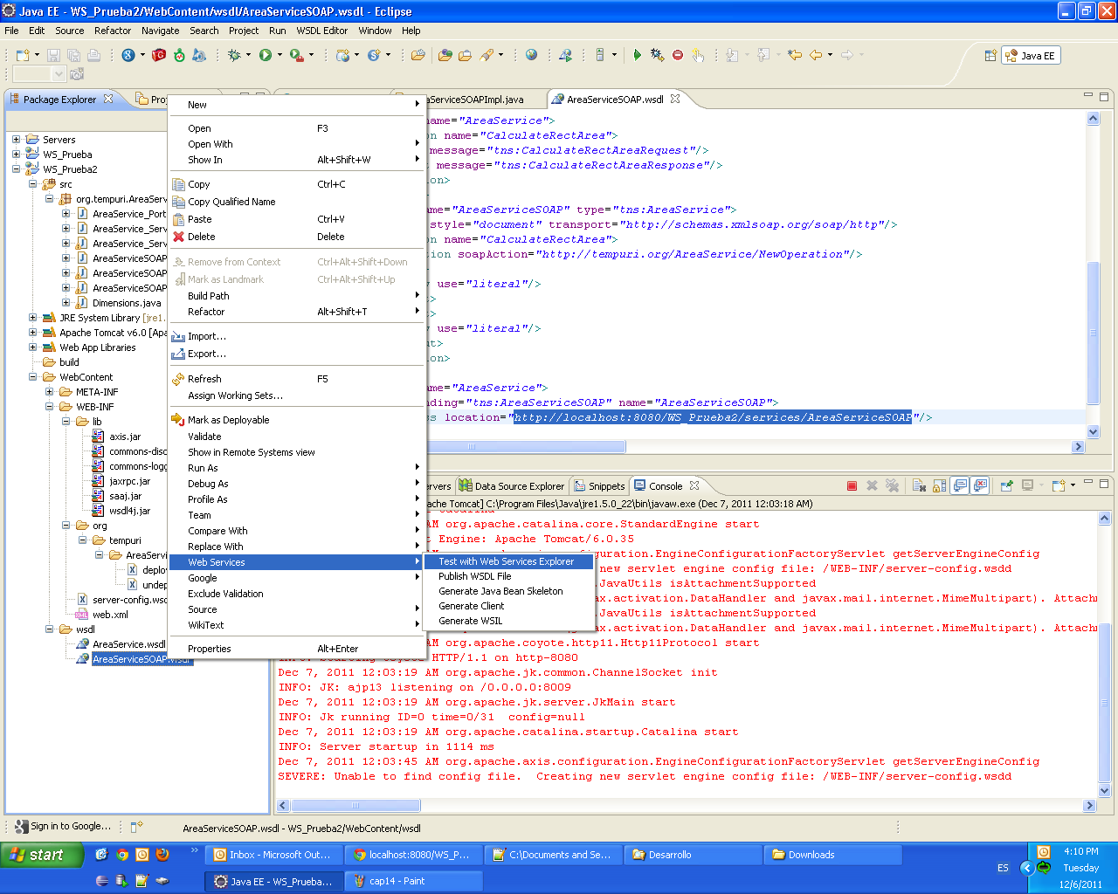Image resolution: width=1118 pixels, height=894 pixels.
Task: Click the Debug bug icon in toolbar
Action: pos(234,55)
